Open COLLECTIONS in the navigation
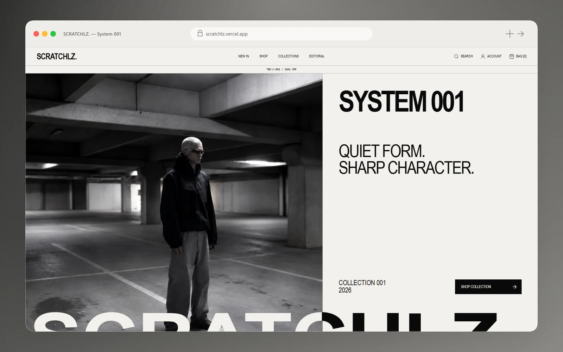 point(288,56)
